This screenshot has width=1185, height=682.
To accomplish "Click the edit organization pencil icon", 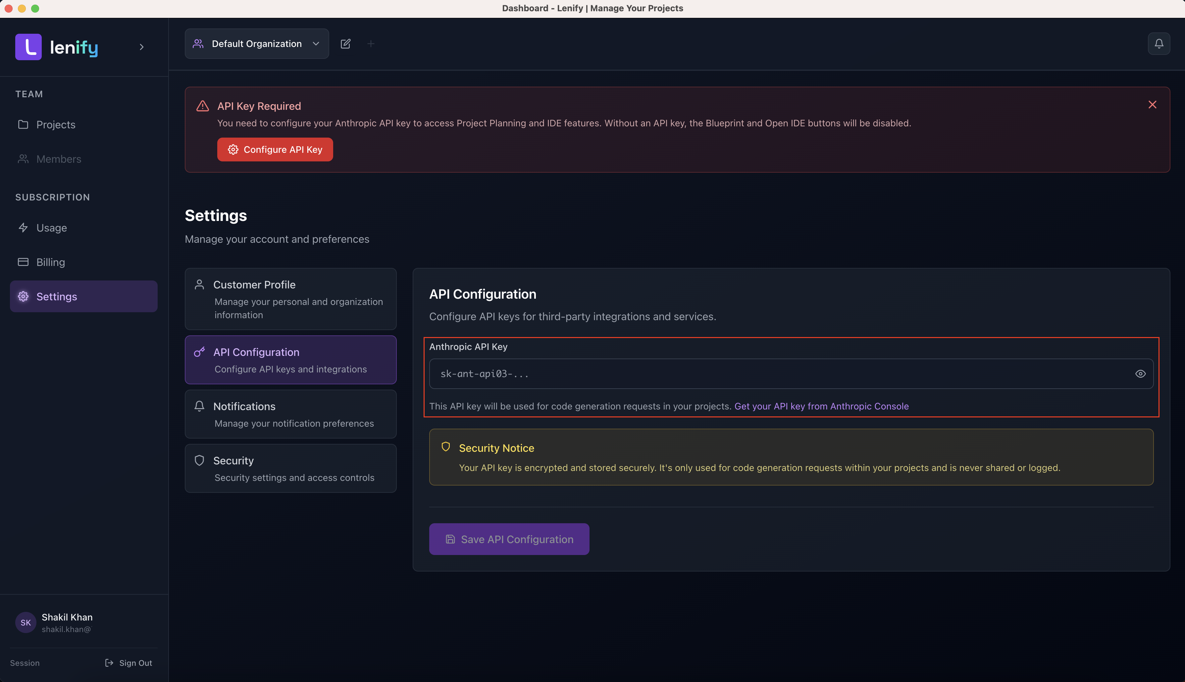I will 346,43.
